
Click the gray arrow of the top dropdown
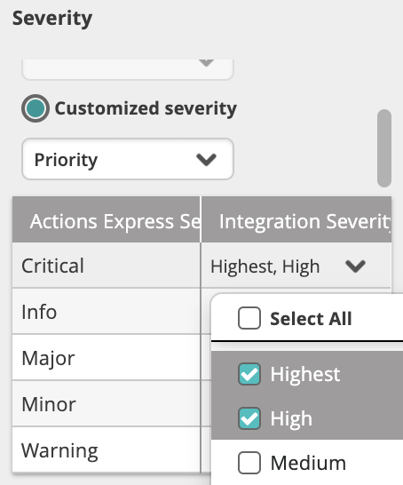pos(206,63)
